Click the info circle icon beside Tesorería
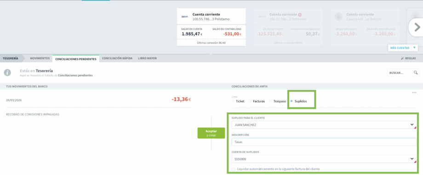This screenshot has width=423, height=175. tap(7, 72)
